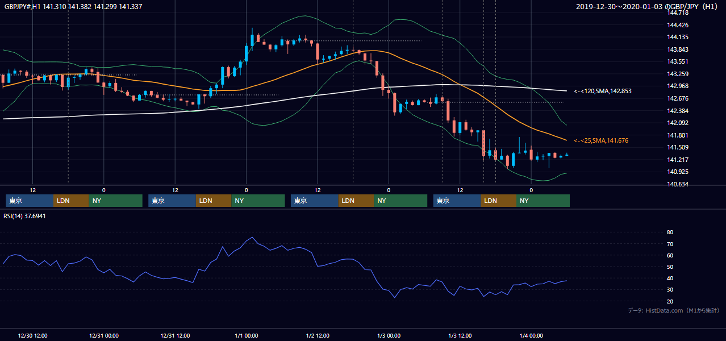
Task: Click the 142.092 price level
Action: [x=678, y=123]
